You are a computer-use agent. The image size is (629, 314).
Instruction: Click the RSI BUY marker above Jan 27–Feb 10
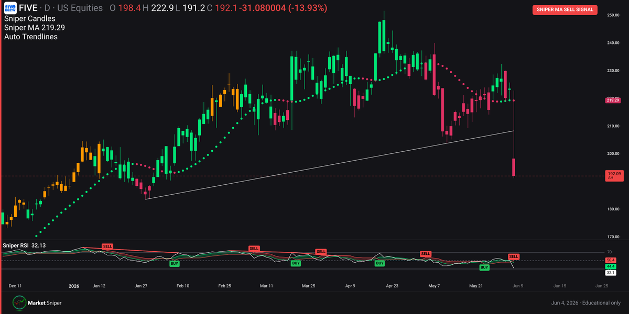click(175, 264)
